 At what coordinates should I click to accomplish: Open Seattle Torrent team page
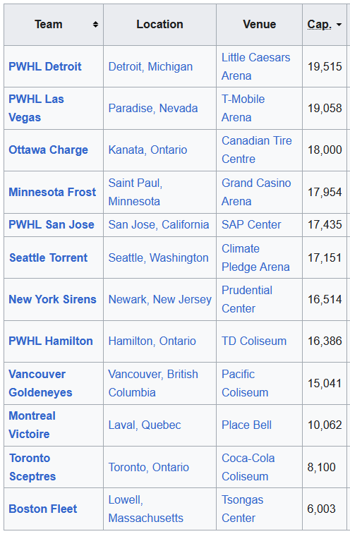point(49,257)
